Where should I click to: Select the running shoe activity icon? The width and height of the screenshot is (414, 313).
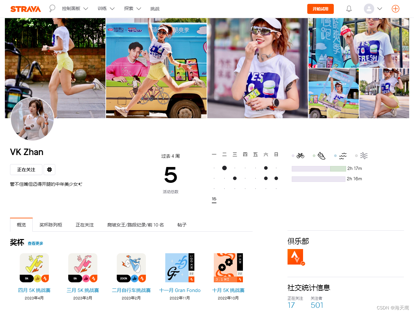point(321,155)
